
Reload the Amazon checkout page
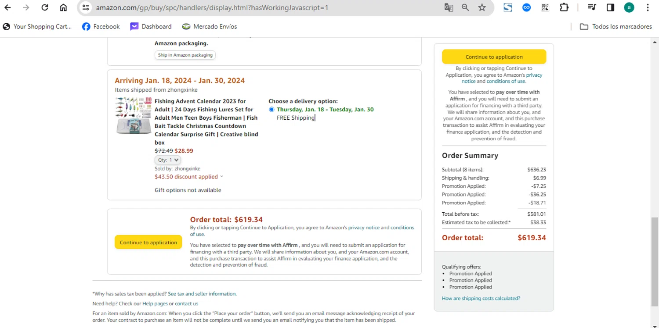[45, 7]
